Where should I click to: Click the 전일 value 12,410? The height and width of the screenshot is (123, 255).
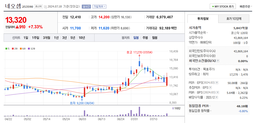point(75,17)
